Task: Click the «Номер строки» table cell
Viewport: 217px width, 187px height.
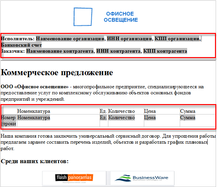Action: pos(8,121)
